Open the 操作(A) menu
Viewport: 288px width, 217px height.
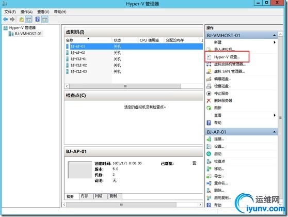pos(26,12)
